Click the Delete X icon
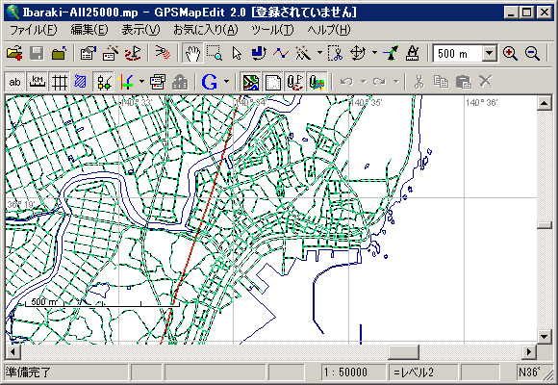 (x=486, y=82)
